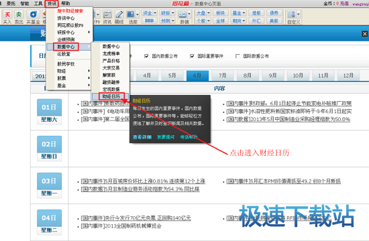Click the 外汇 forex toolbar button

tap(256, 21)
